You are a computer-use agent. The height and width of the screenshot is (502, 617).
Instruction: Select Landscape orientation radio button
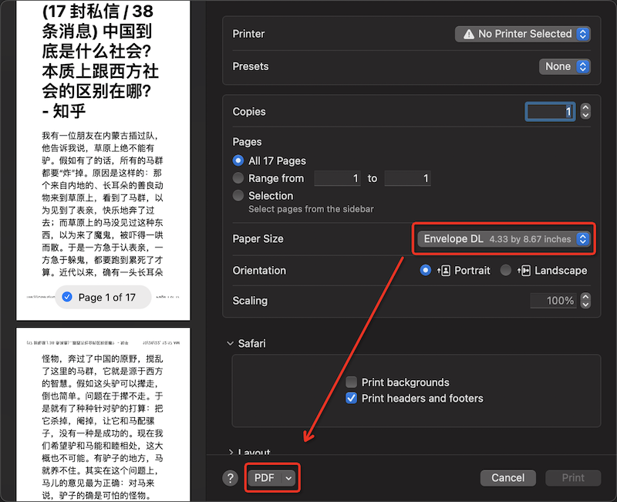506,271
